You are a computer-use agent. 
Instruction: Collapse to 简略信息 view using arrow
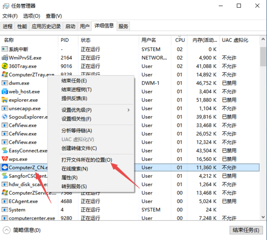(x=7, y=230)
